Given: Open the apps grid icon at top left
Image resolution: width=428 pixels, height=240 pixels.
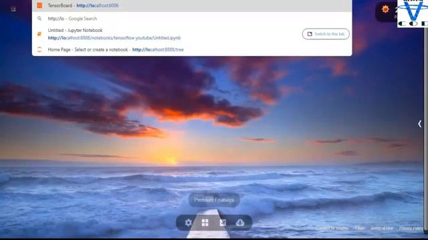Looking at the screenshot, I should (x=13, y=9).
